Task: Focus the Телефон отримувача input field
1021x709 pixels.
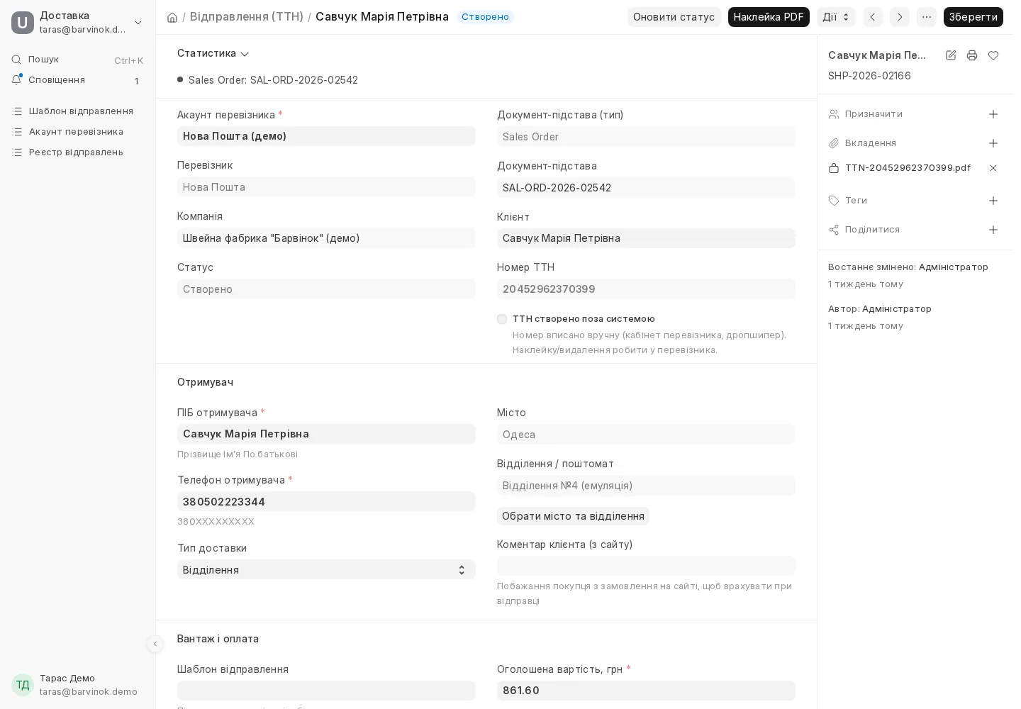Action: [326, 501]
